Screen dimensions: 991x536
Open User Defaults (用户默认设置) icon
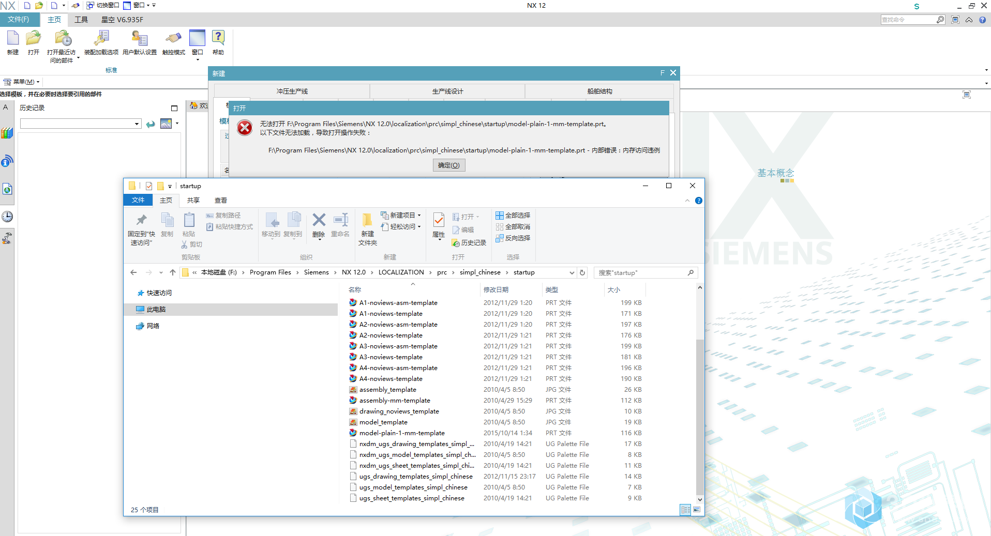tap(140, 38)
